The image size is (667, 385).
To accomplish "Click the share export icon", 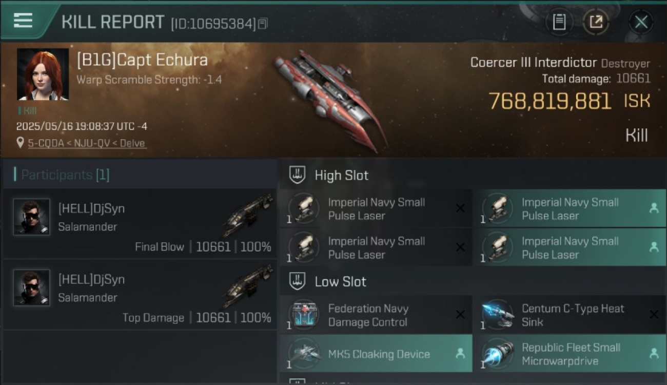I will [x=596, y=22].
